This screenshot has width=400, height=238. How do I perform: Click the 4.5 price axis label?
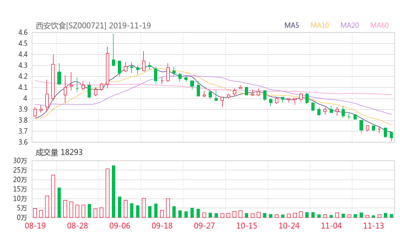pos(23,43)
